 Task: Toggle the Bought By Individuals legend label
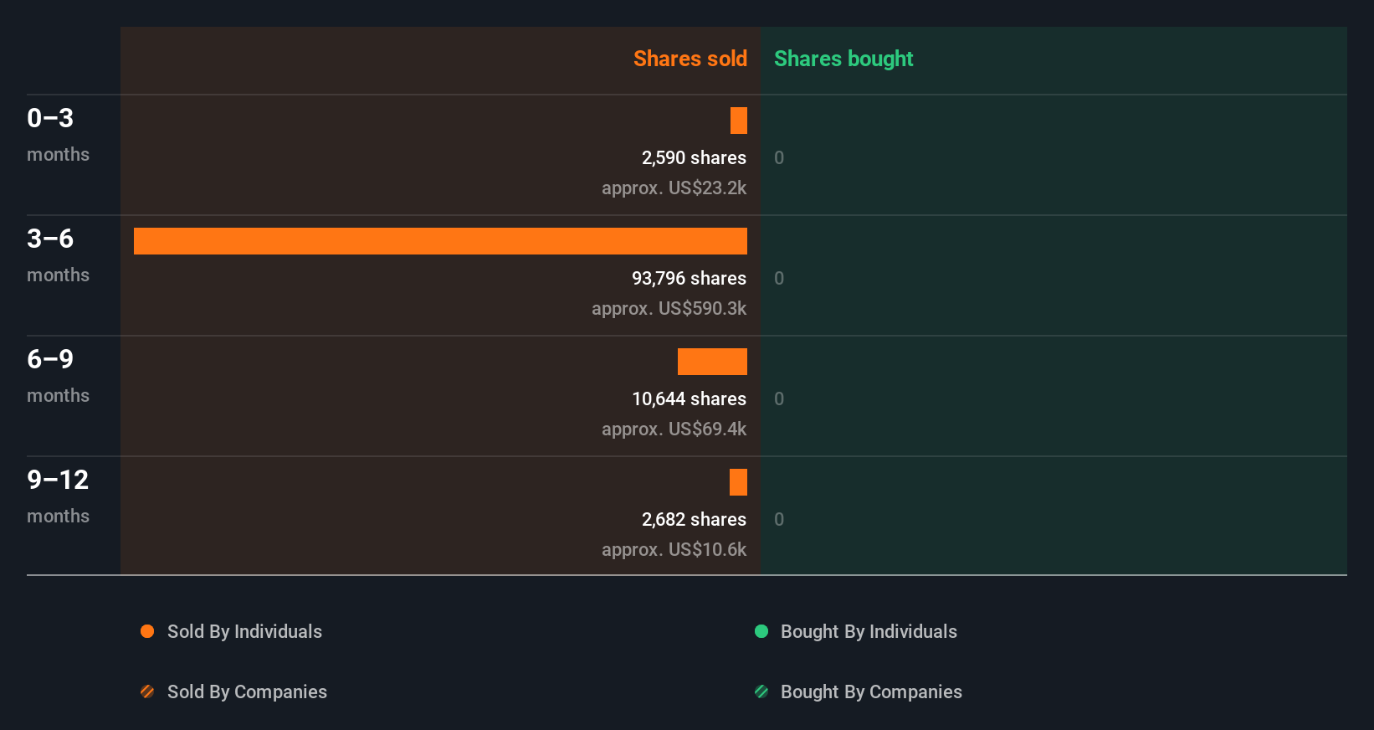click(869, 631)
